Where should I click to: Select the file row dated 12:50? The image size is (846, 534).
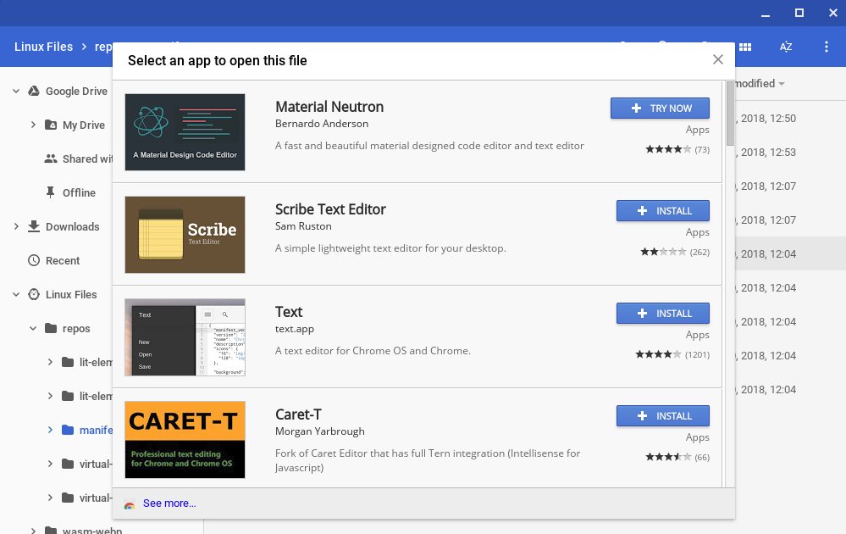coord(790,119)
